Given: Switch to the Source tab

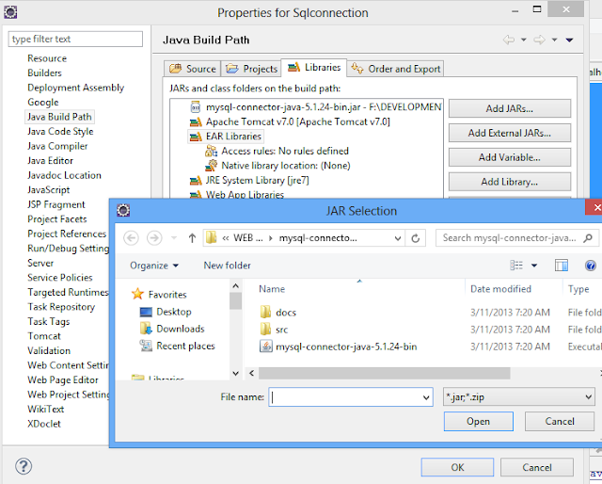Looking at the screenshot, I should click(x=193, y=69).
